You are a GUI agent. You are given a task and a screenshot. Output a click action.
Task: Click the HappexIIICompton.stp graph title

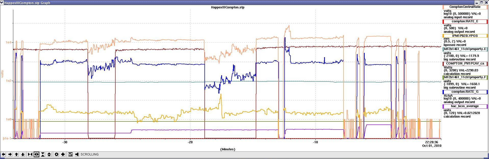click(x=228, y=7)
